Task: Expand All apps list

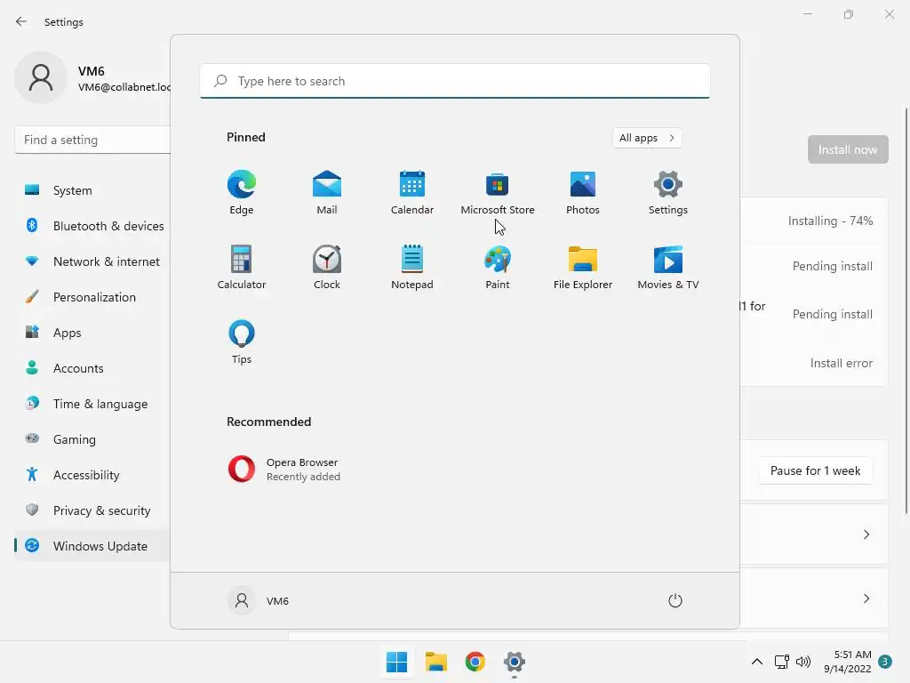Action: click(647, 138)
